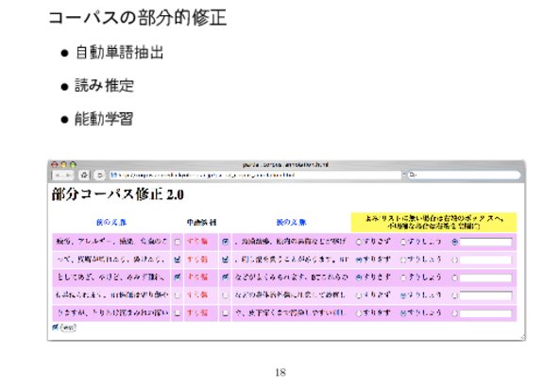
Task: Check the left checkbox in the first row
Action: tap(178, 242)
